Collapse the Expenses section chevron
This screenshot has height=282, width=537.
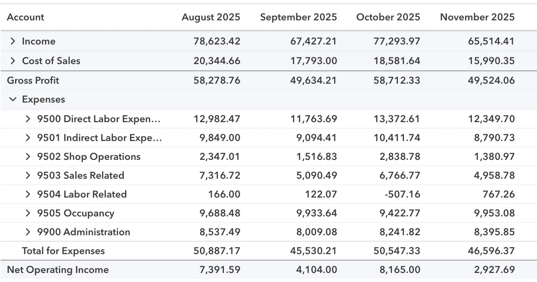(13, 100)
